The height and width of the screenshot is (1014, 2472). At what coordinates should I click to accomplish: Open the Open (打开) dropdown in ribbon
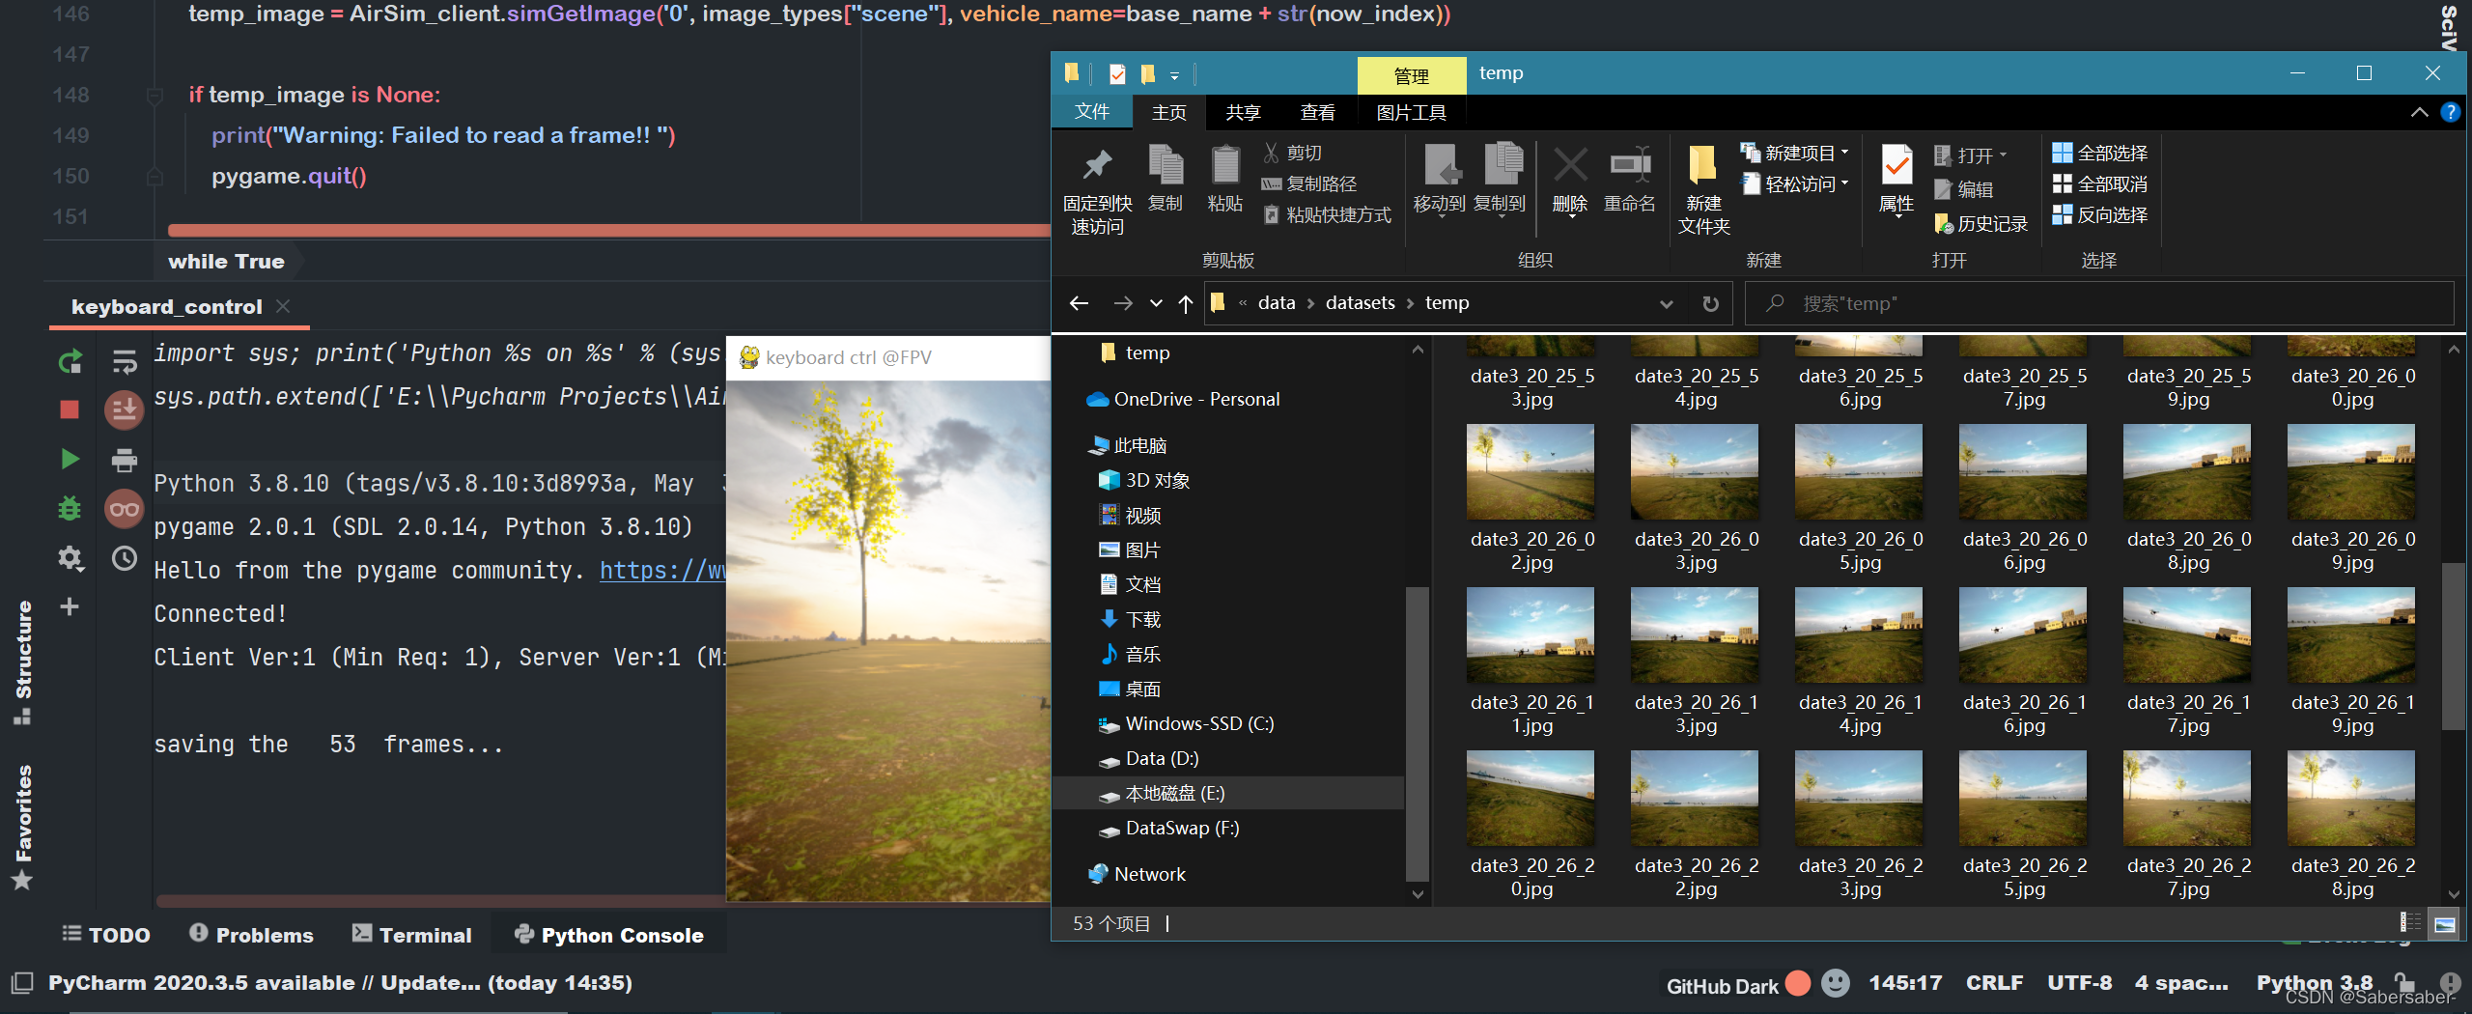[1970, 155]
